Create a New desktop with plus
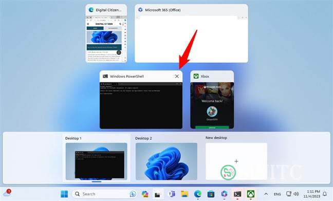The width and height of the screenshot is (333, 201). (x=236, y=161)
